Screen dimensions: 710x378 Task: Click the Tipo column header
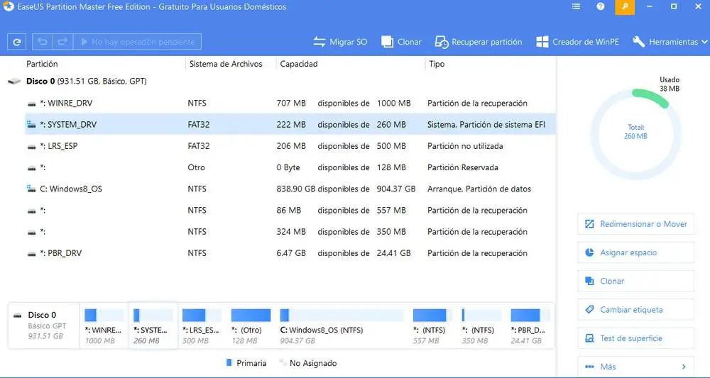click(x=437, y=64)
